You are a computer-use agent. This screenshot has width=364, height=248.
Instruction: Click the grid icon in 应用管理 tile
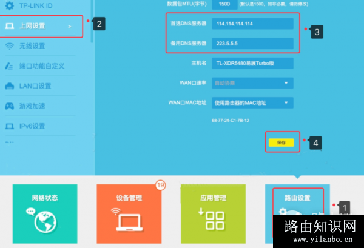tap(215, 221)
